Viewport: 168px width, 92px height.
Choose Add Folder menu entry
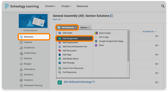(67, 33)
